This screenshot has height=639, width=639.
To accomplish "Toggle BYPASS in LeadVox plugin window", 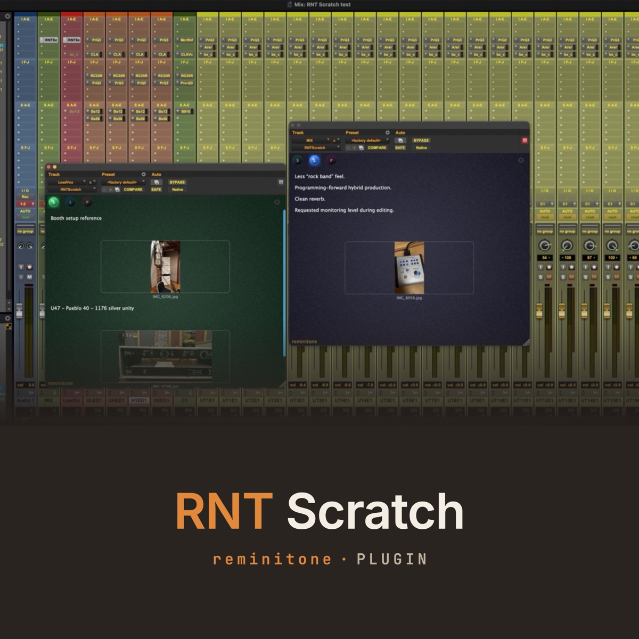I will point(177,182).
